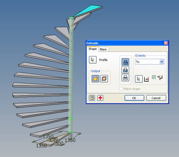Click the Profile selection arrow button
Image resolution: width=179 pixels, height=157 pixels.
[93, 60]
